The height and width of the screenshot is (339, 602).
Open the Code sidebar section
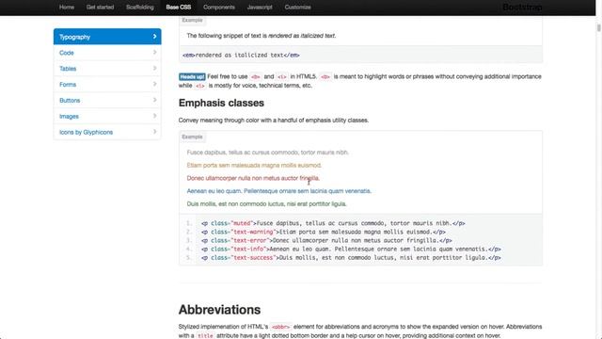107,53
